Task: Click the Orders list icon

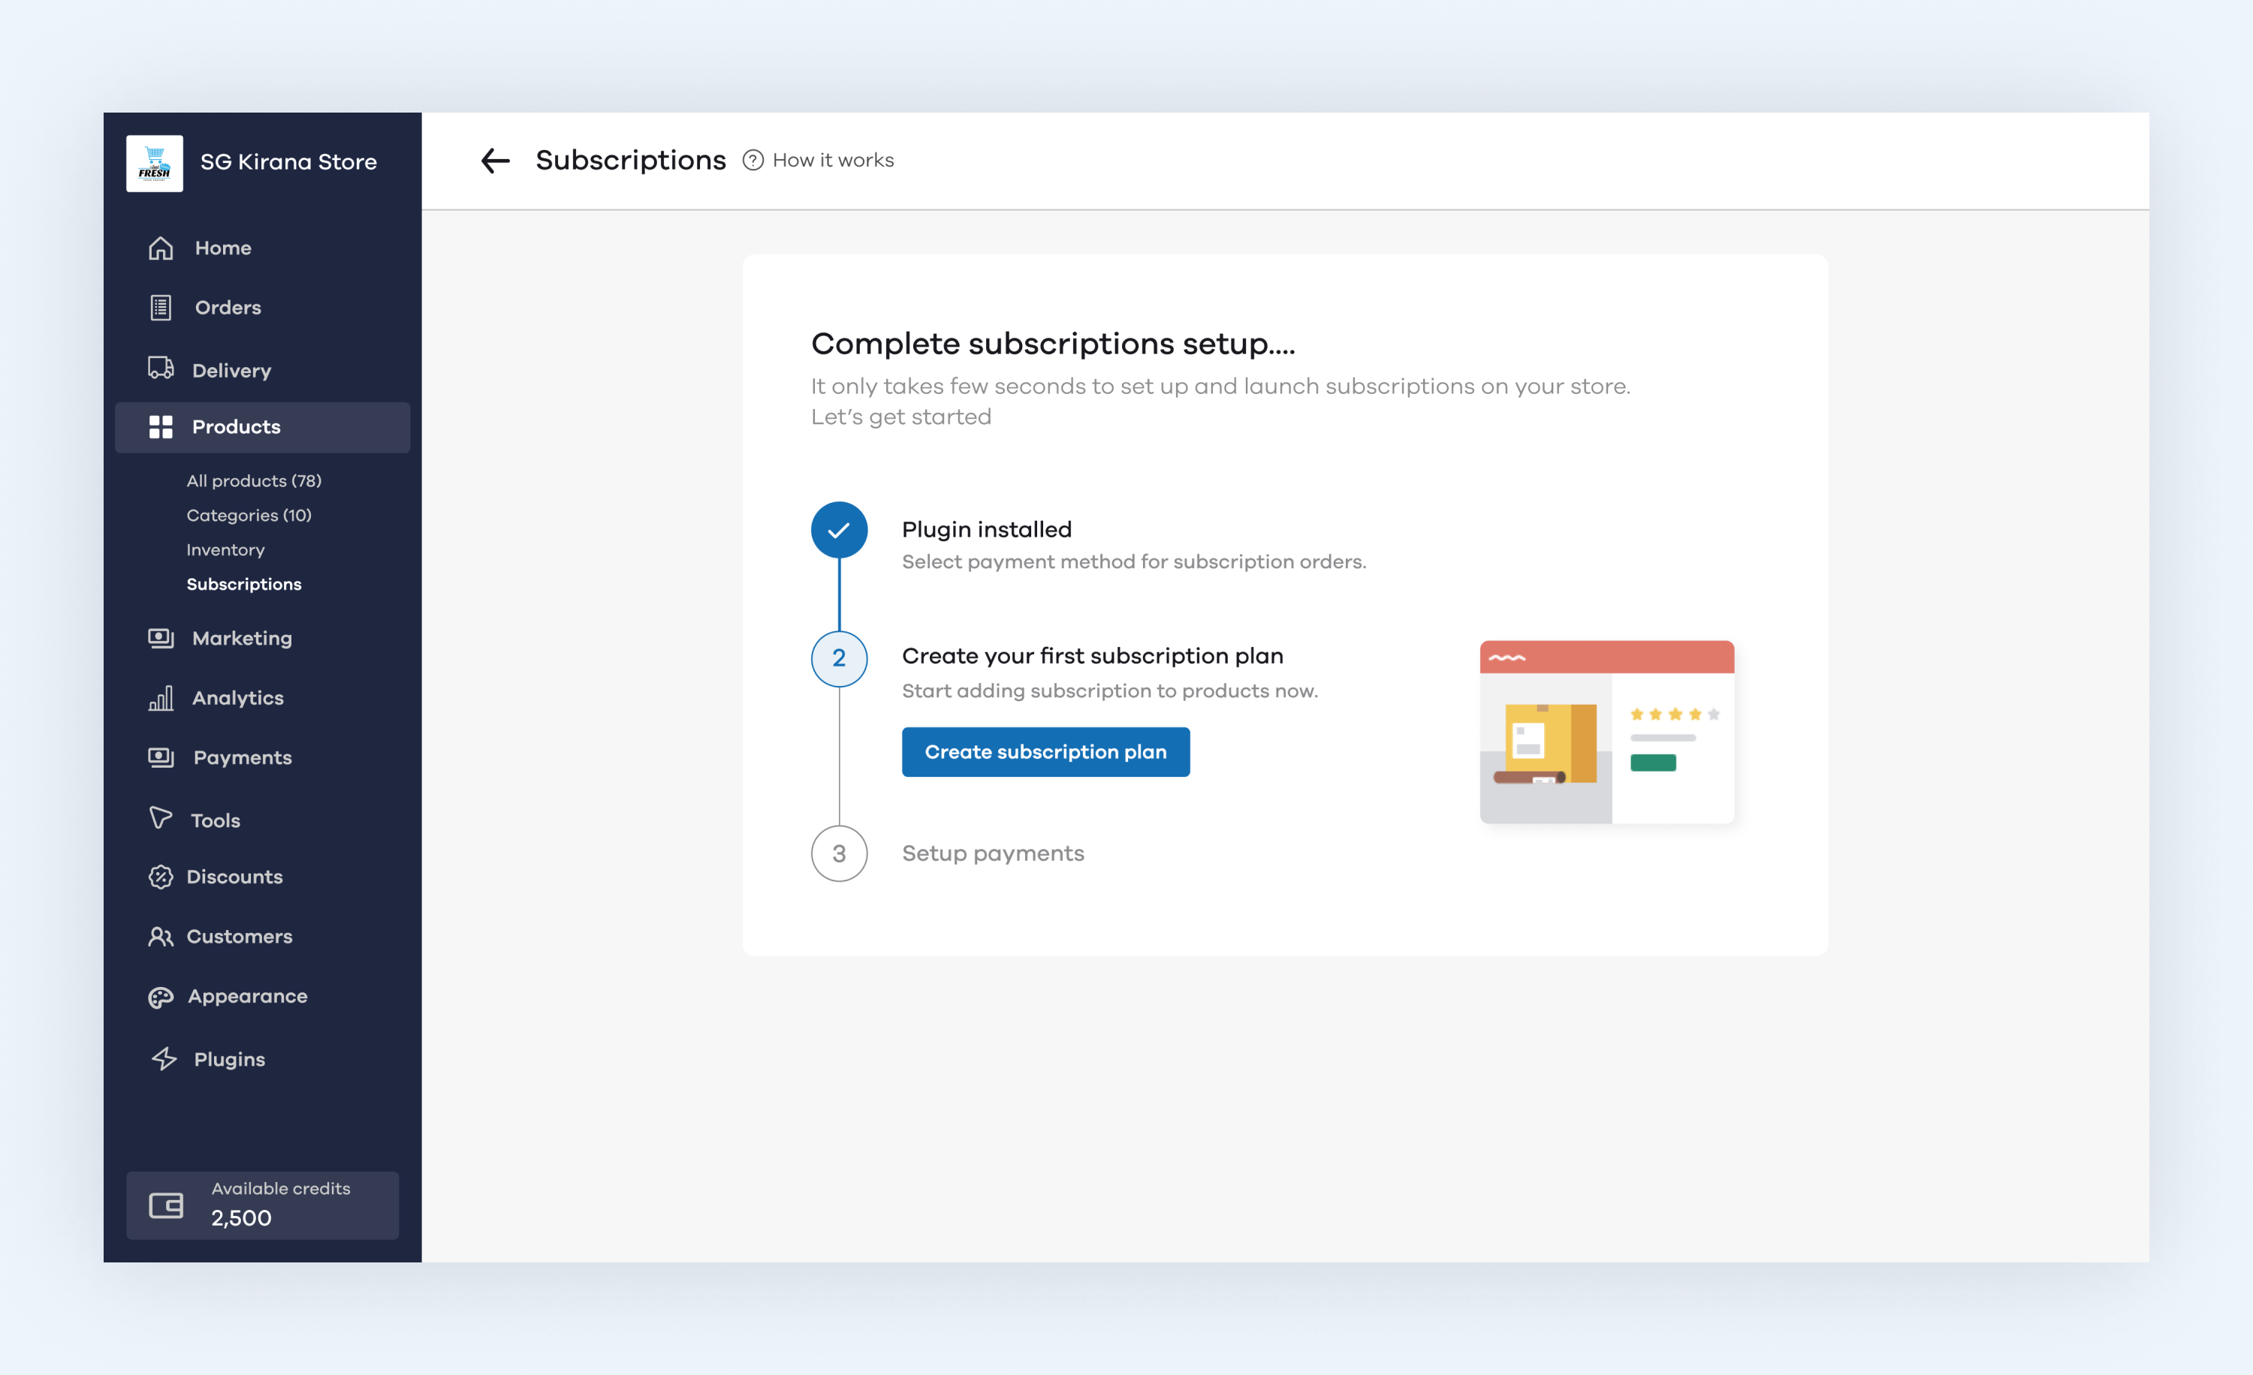Action: pyautogui.click(x=161, y=308)
